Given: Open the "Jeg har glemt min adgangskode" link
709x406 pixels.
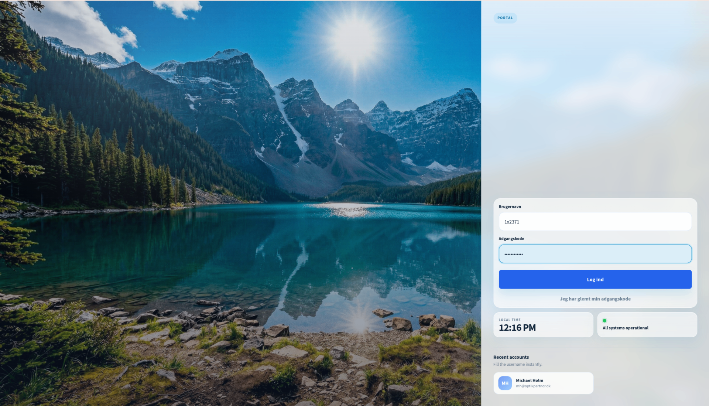Looking at the screenshot, I should 595,299.
